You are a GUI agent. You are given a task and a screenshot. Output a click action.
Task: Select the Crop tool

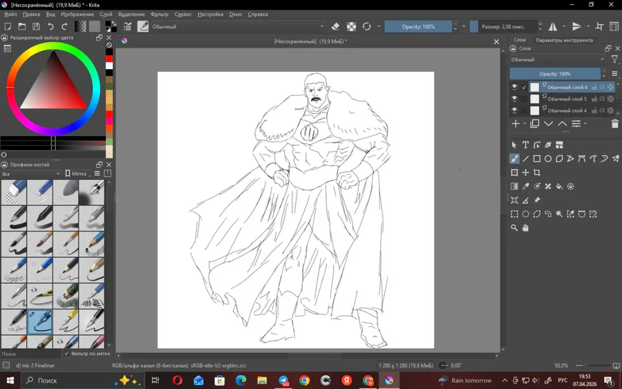537,173
